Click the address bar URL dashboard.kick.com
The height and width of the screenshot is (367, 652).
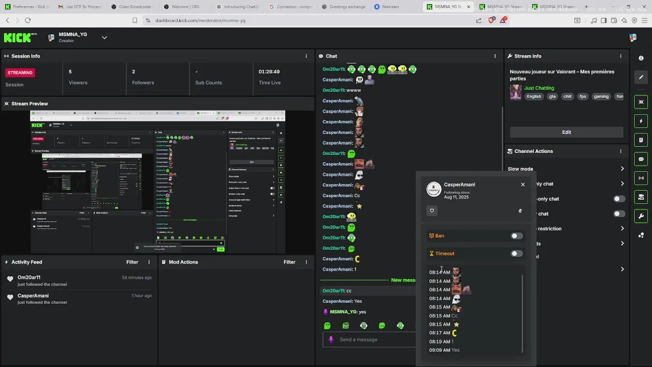click(x=200, y=20)
